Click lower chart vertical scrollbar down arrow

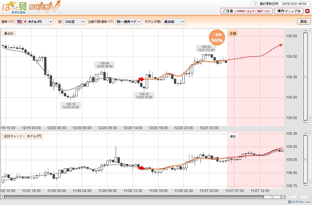(x=305, y=186)
